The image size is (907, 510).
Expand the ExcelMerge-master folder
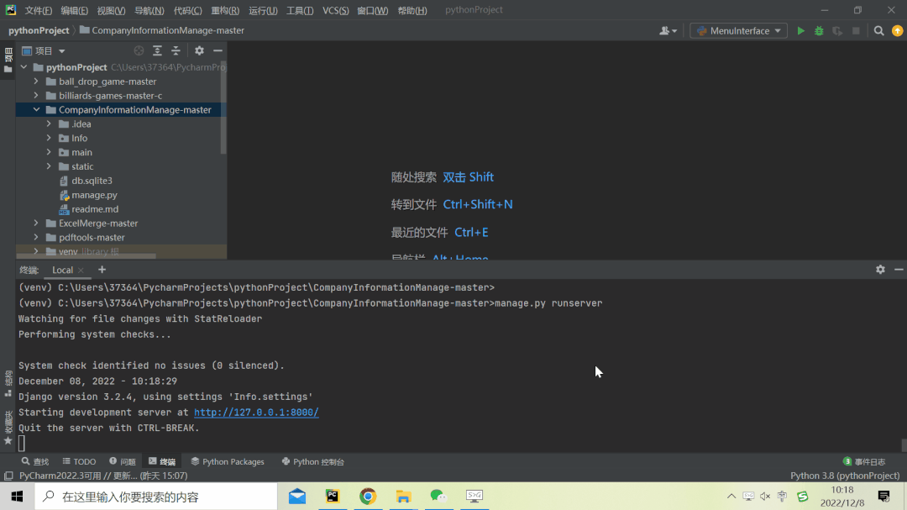[36, 223]
